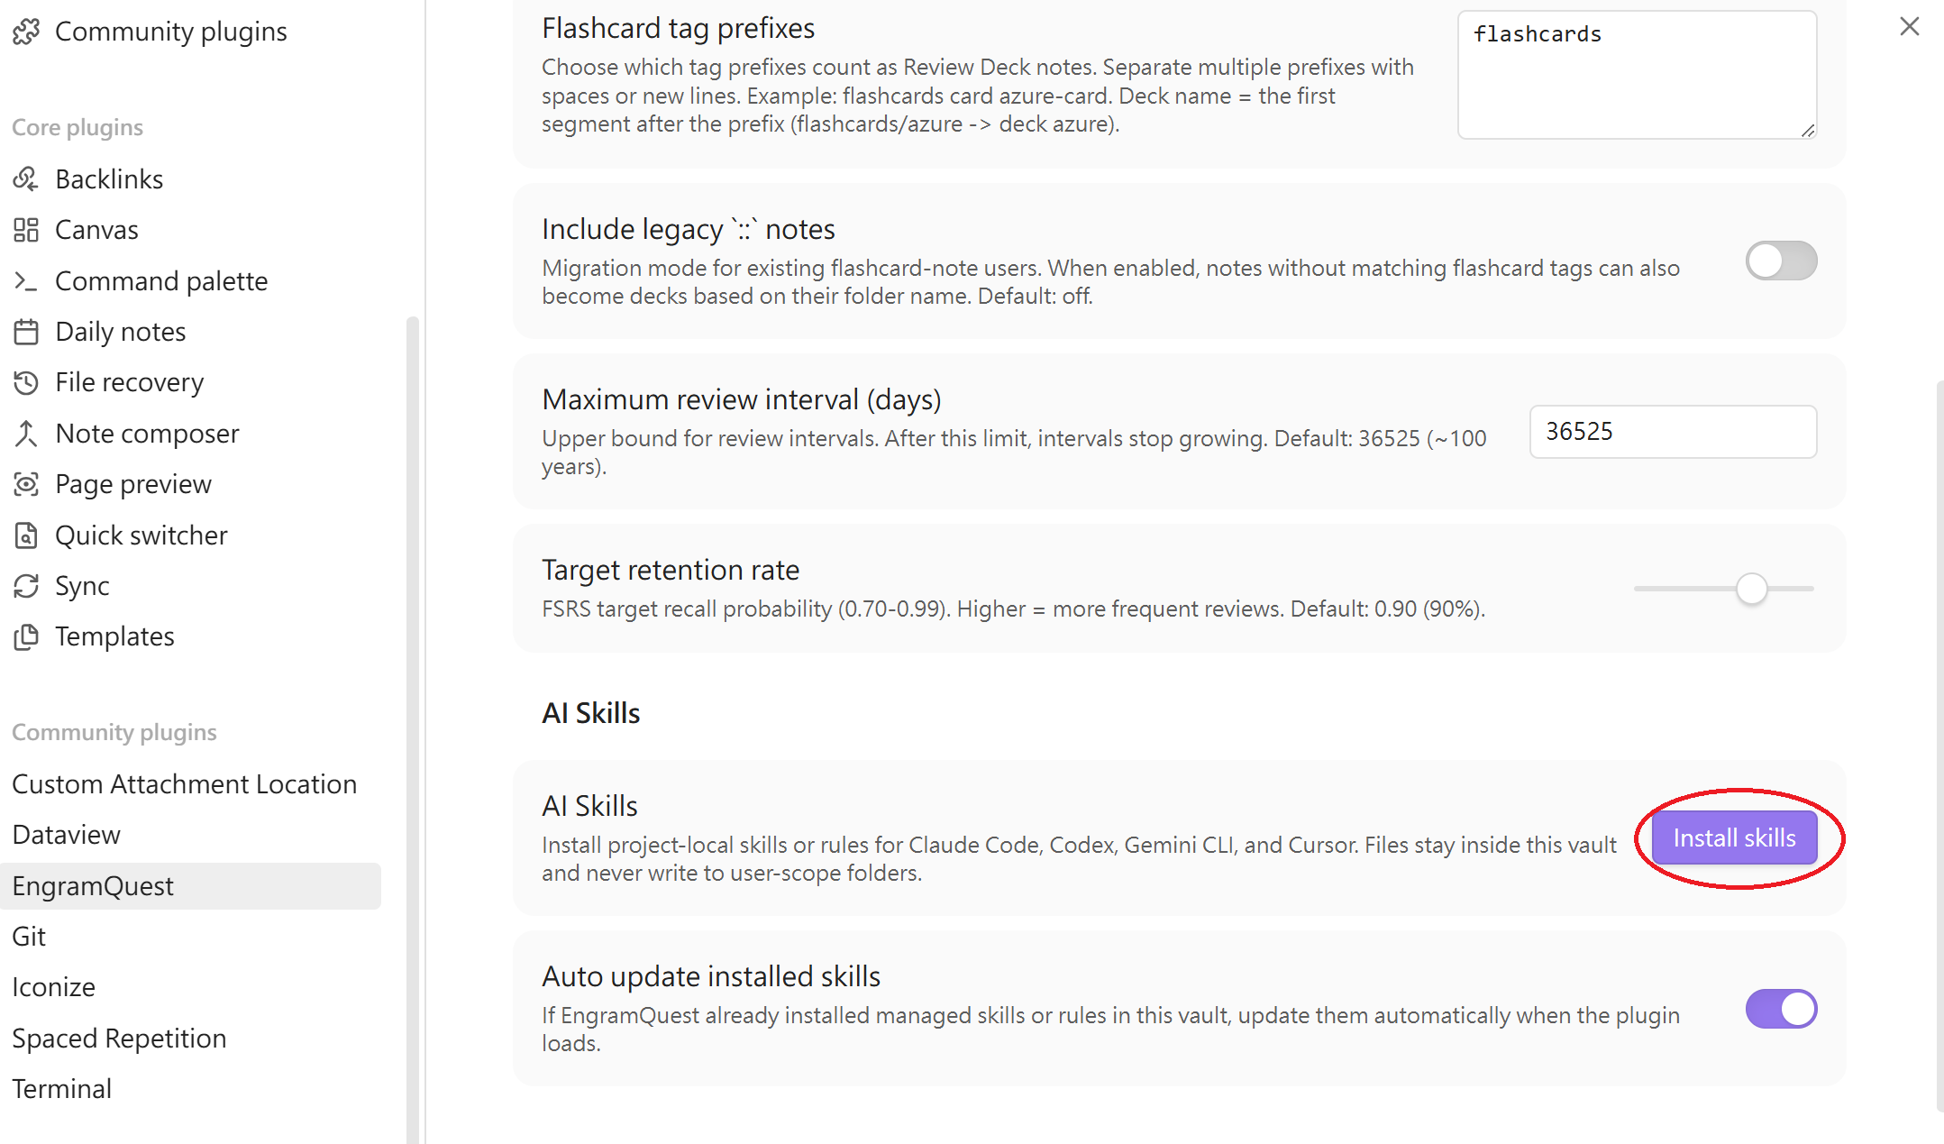Open Community plugins puzzle icon

[26, 32]
